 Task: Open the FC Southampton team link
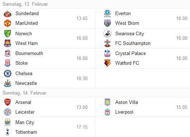click(x=133, y=43)
